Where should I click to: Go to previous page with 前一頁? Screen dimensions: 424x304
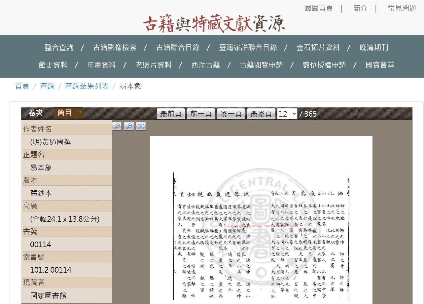(x=201, y=114)
